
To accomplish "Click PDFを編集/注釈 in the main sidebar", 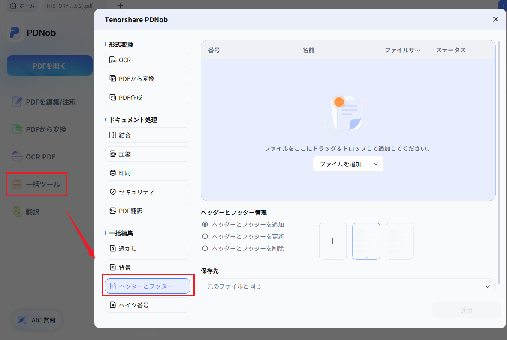I will [44, 102].
